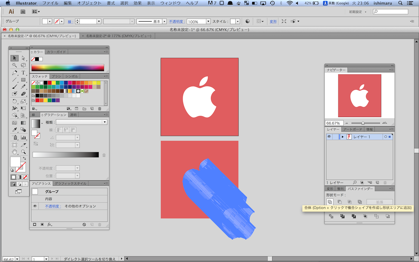Click the gradient slider bar

coord(65,155)
